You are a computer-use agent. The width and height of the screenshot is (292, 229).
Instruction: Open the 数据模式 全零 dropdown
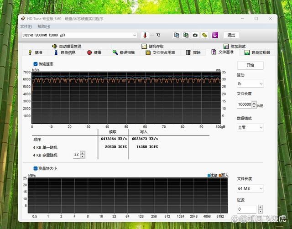coord(250,128)
